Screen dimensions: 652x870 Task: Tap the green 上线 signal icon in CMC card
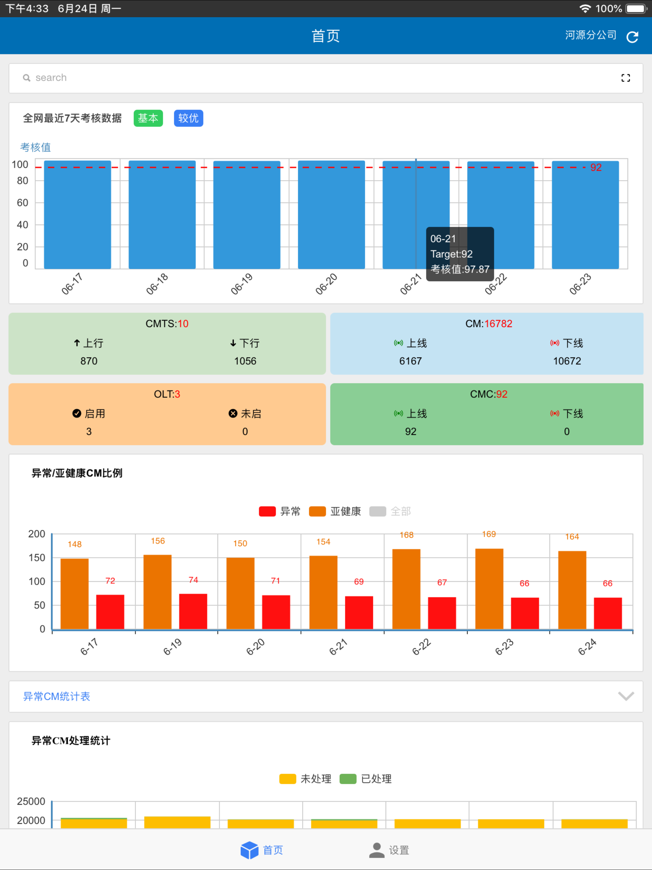click(398, 413)
